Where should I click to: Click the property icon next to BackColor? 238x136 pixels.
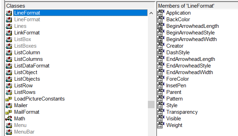[x=161, y=19]
